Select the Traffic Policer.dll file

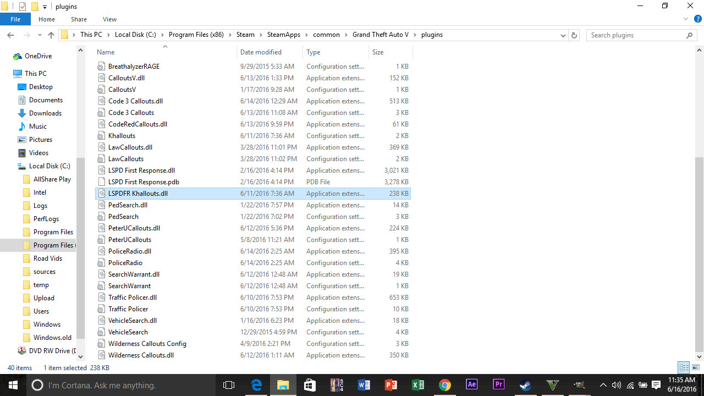(133, 298)
